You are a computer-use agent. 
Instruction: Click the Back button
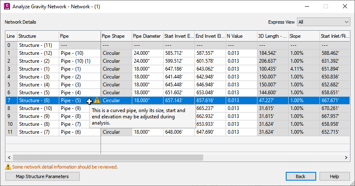coord(301,176)
